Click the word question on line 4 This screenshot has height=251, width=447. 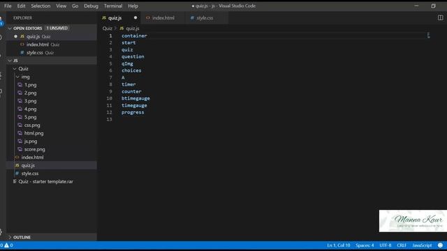pyautogui.click(x=133, y=56)
